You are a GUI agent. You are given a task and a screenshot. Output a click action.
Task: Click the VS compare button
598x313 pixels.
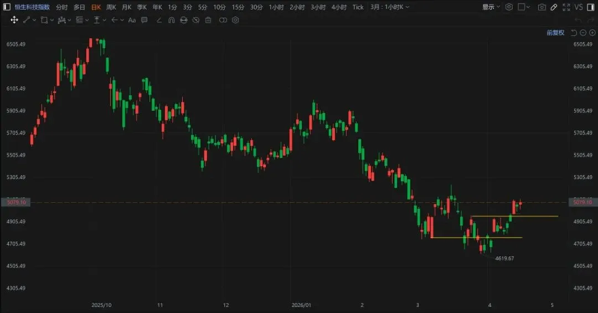pyautogui.click(x=579, y=7)
